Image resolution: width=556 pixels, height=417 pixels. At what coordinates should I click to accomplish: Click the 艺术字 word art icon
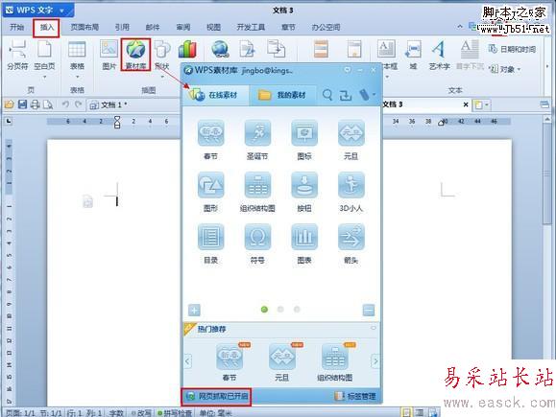(439, 55)
